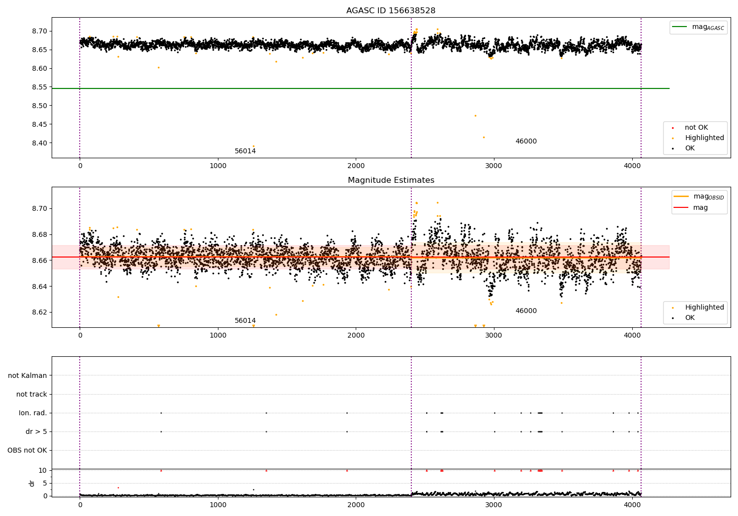Click red dot marker beside 'not OK'

673,128
